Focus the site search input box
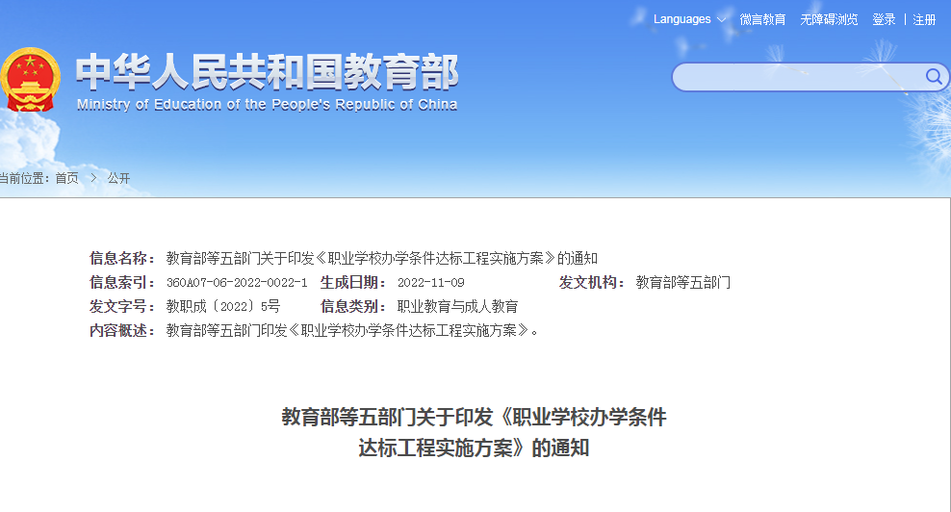Screen dimensions: 951x512 pos(799,77)
